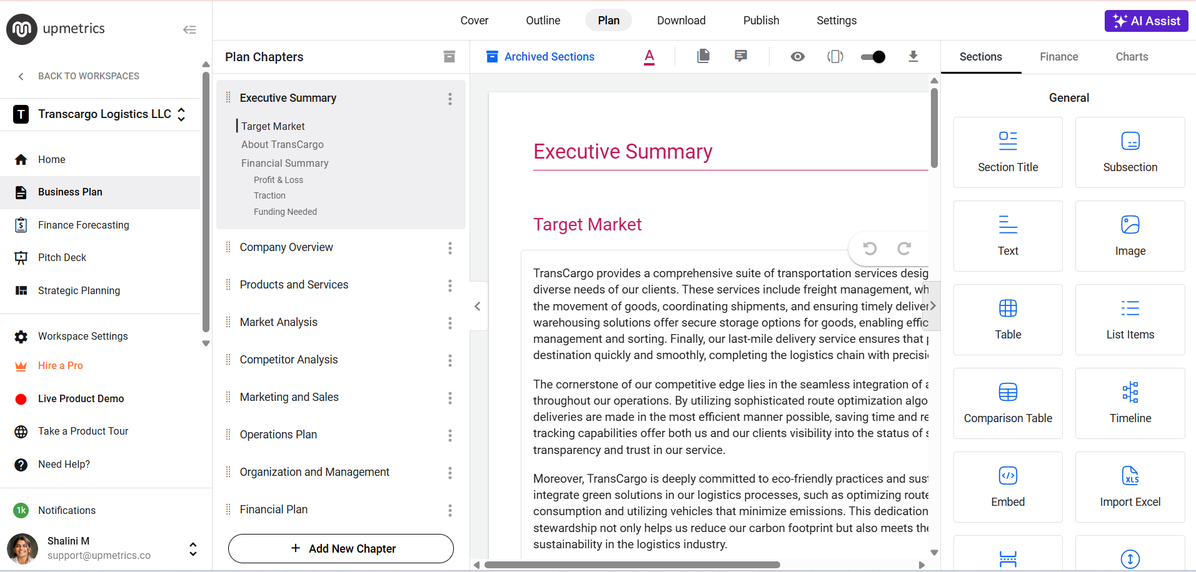Undo the last edit

pos(870,249)
